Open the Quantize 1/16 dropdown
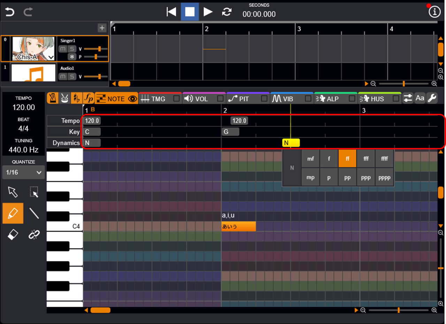This screenshot has height=324, width=446. point(23,172)
